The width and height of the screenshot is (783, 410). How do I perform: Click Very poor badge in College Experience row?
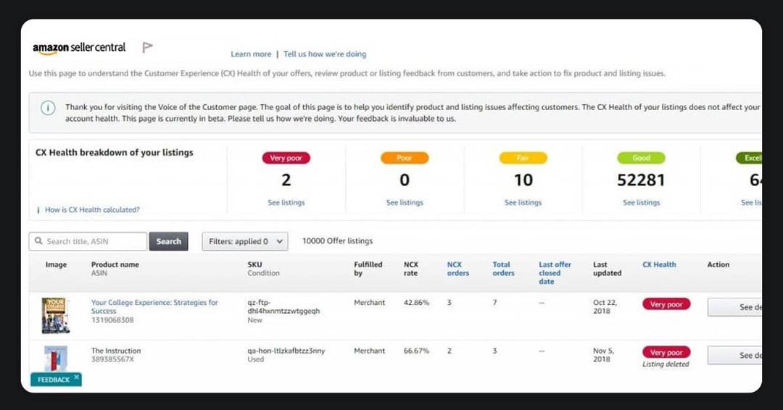pyautogui.click(x=666, y=304)
